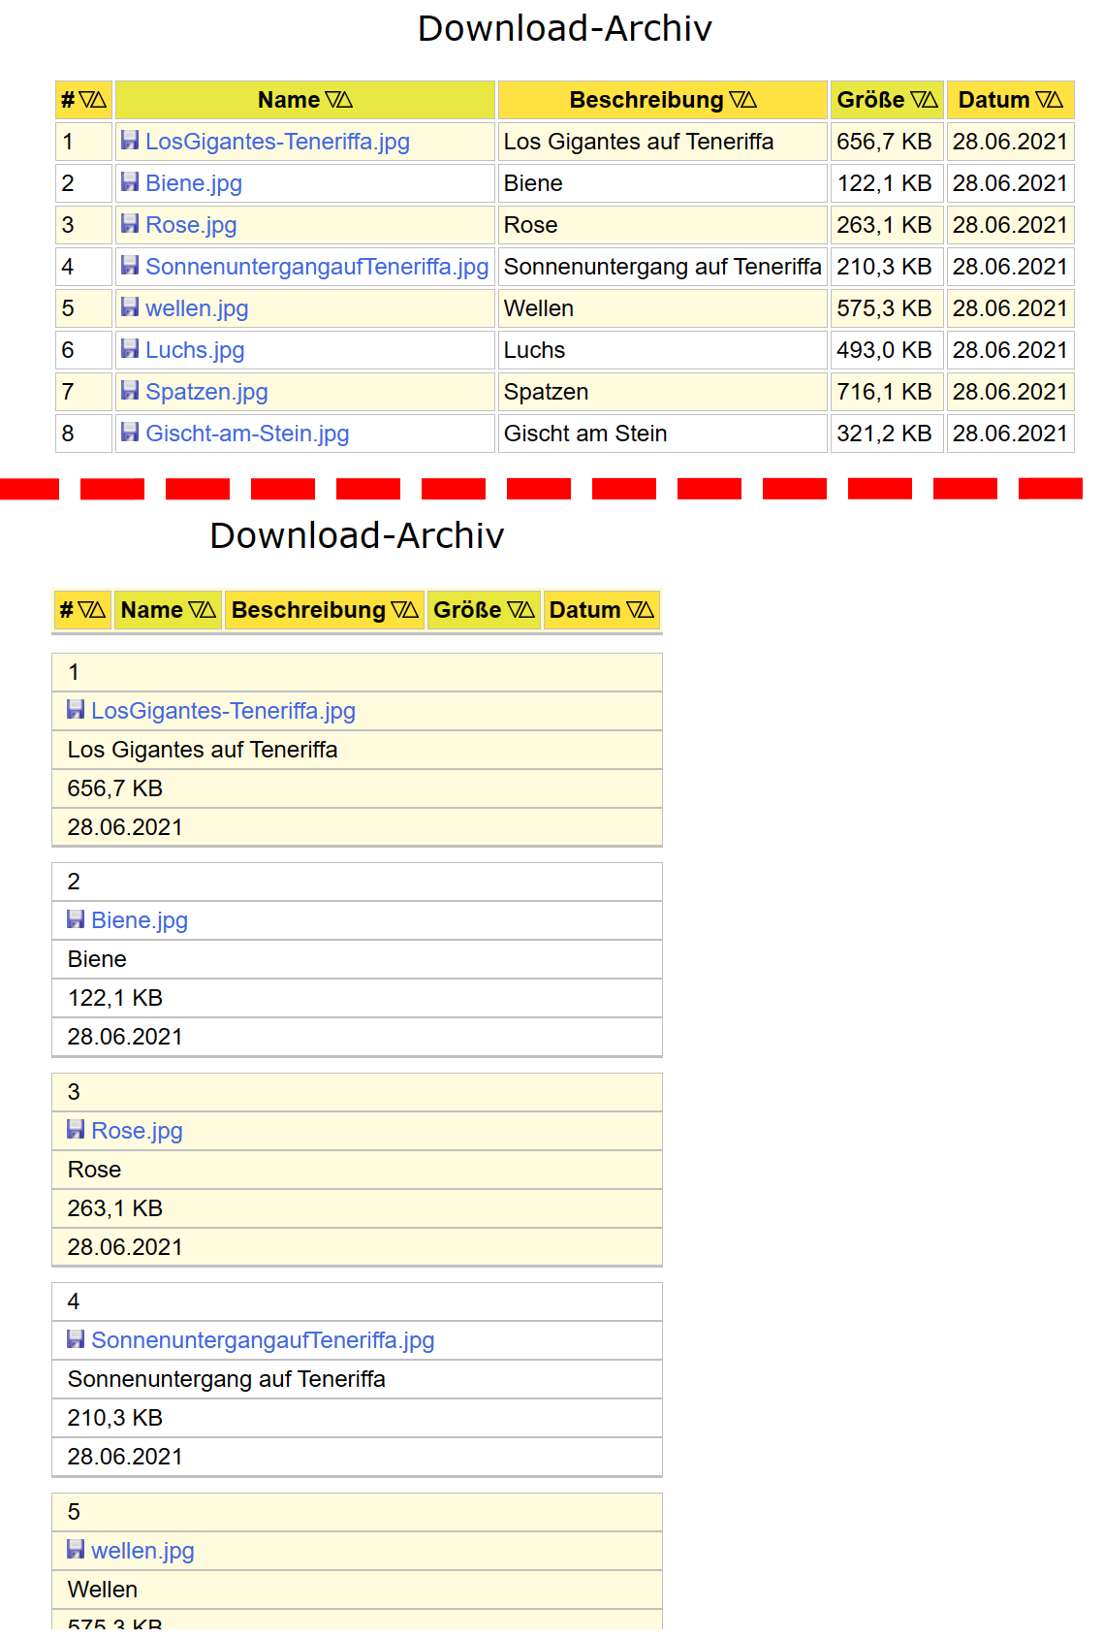
Task: Sort wide table descending by Name
Action: click(332, 100)
